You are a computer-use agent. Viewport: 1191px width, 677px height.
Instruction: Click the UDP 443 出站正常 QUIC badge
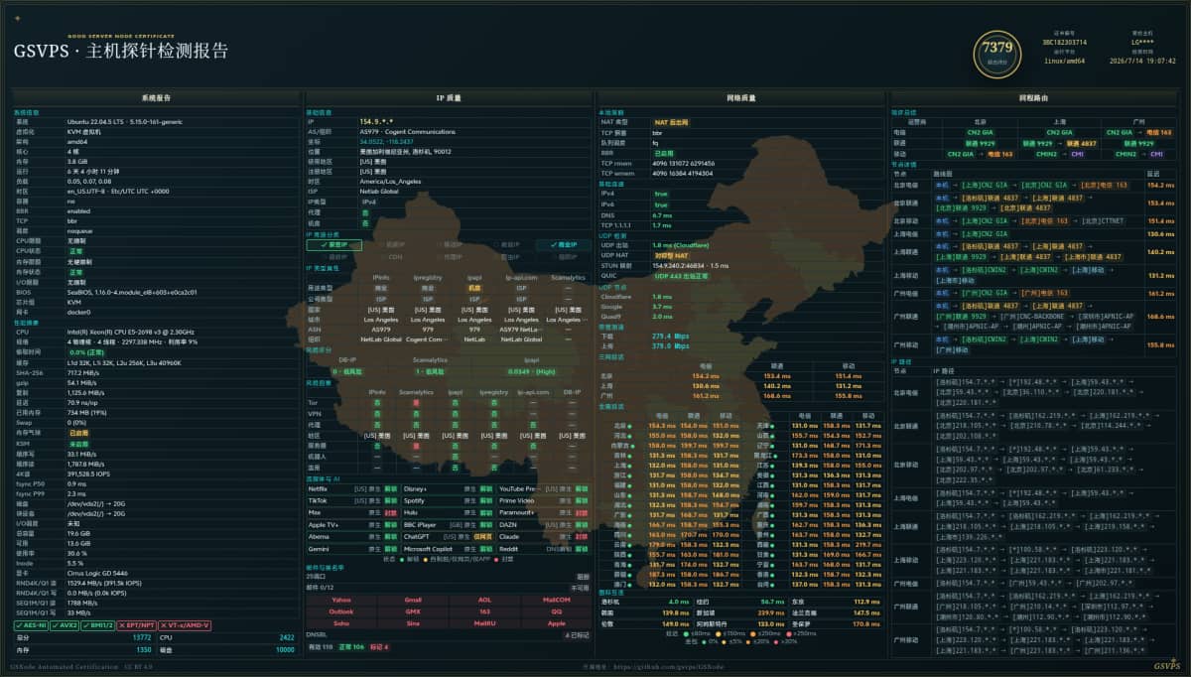coord(684,275)
